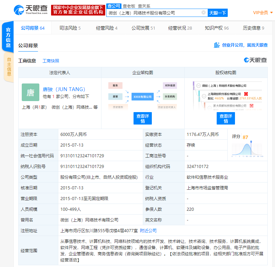Open the 附近公司 link

click(x=148, y=230)
